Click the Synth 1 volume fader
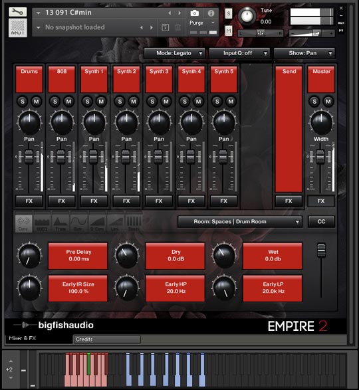 point(93,157)
